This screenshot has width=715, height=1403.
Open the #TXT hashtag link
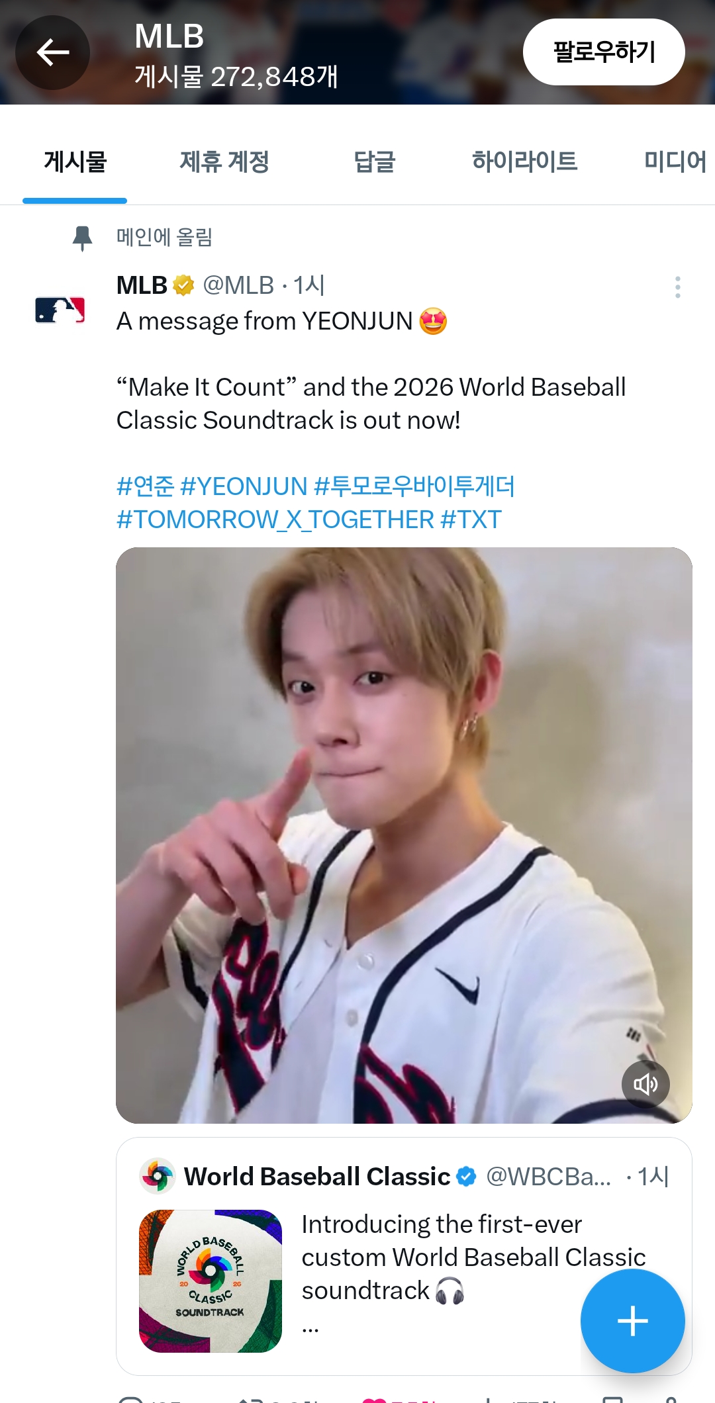(x=471, y=520)
